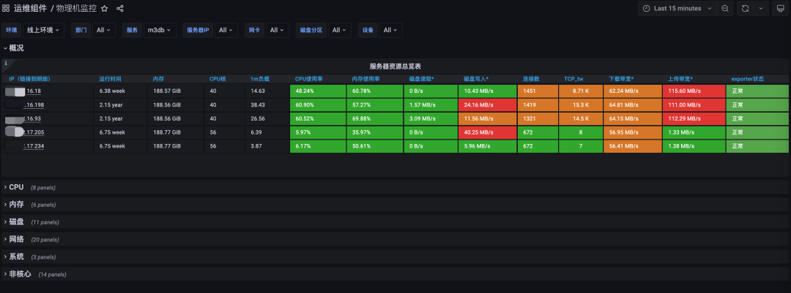The image size is (791, 293).
Task: Sort by the 上传带宽 column header
Action: 680,79
